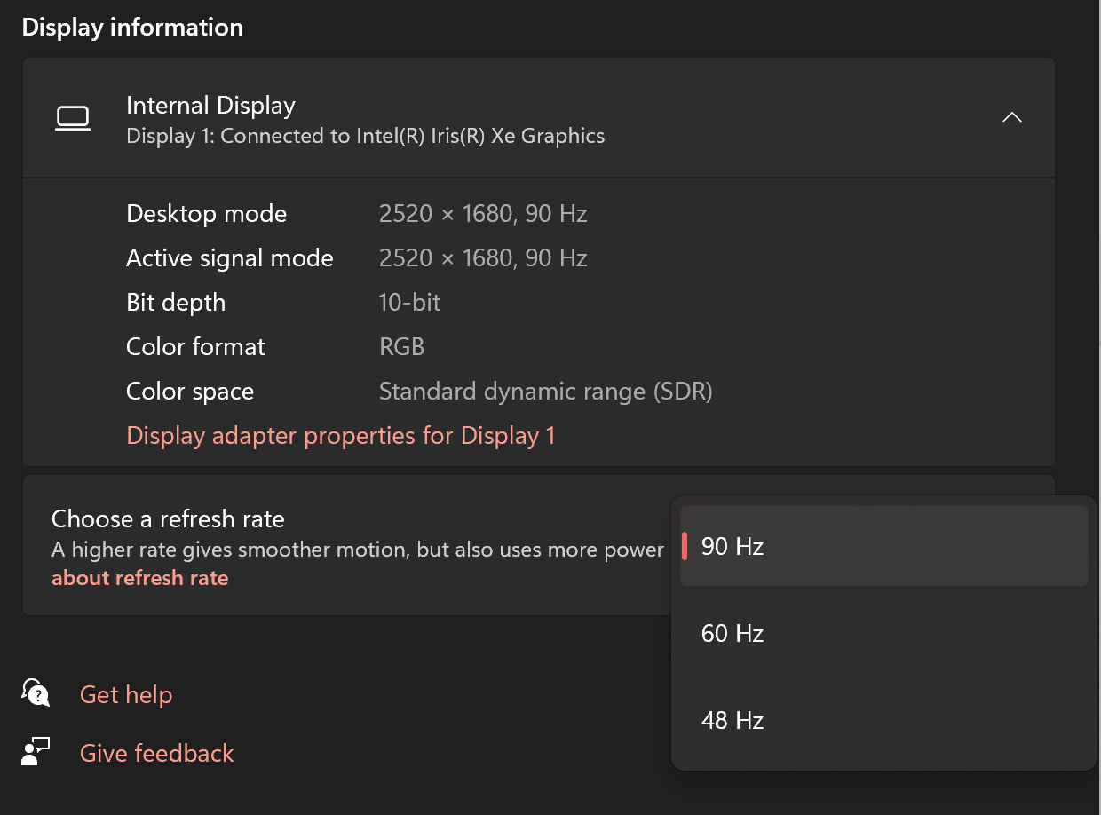Open Display adapter properties for Display 1
Viewport: 1101px width, 815px height.
pos(341,436)
